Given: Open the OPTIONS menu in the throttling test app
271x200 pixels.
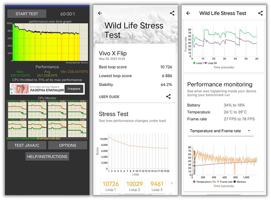Looking at the screenshot, I should pos(67,145).
